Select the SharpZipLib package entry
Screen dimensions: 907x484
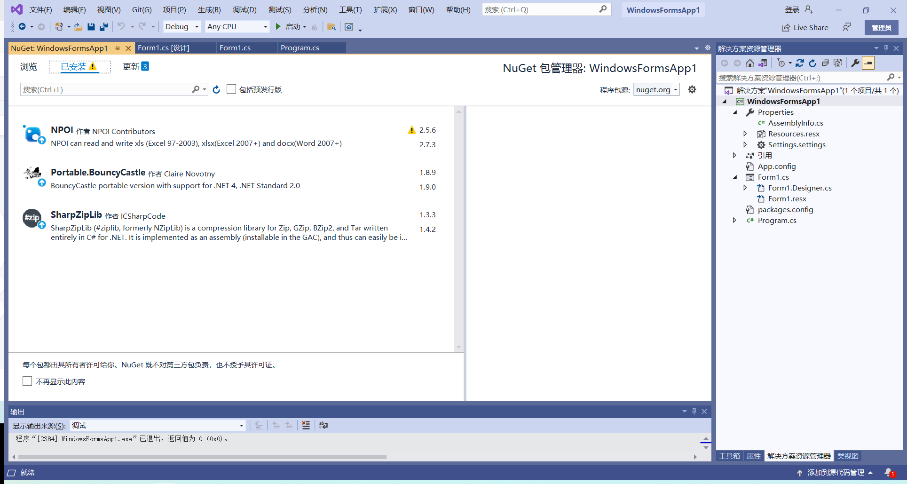click(x=230, y=225)
